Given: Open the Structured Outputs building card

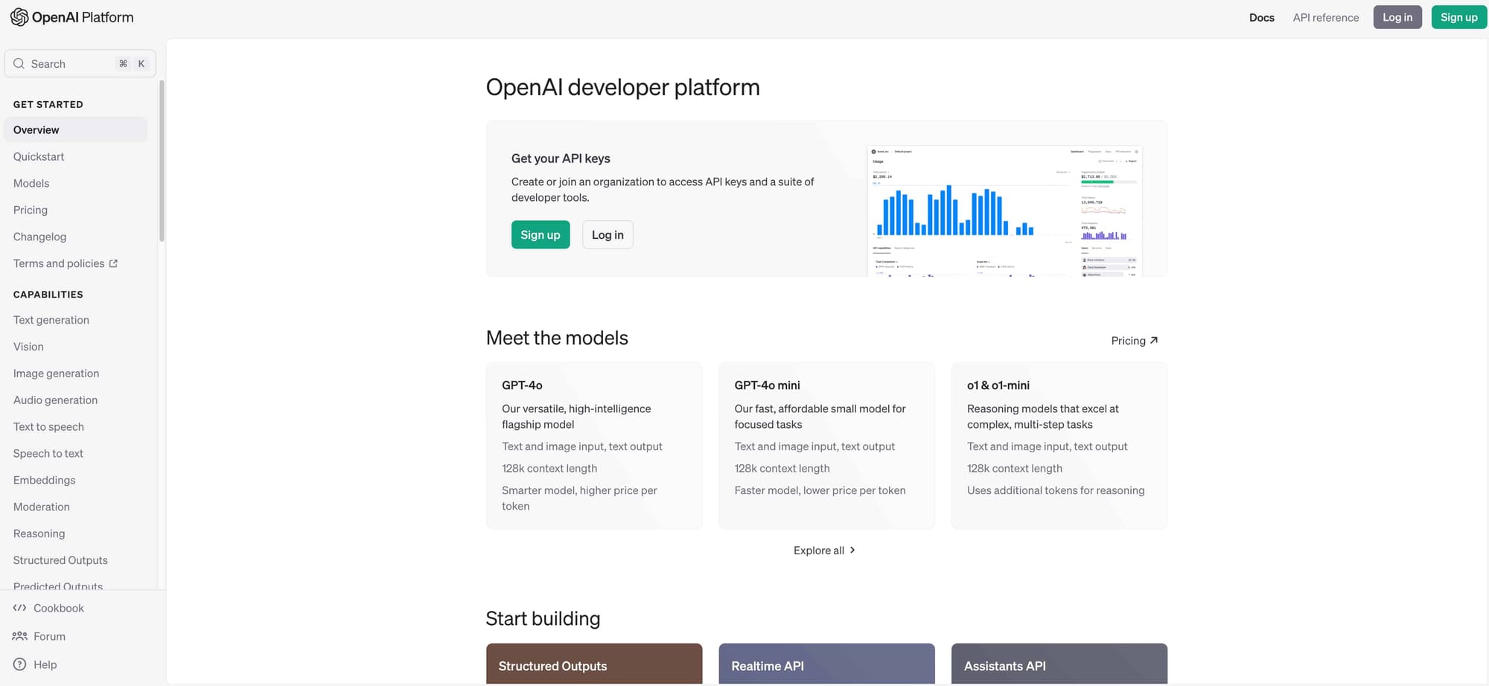Looking at the screenshot, I should [x=594, y=664].
